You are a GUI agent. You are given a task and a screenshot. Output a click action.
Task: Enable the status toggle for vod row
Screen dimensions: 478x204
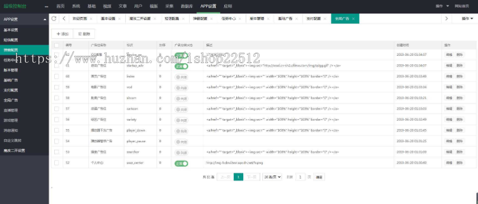coord(181,88)
